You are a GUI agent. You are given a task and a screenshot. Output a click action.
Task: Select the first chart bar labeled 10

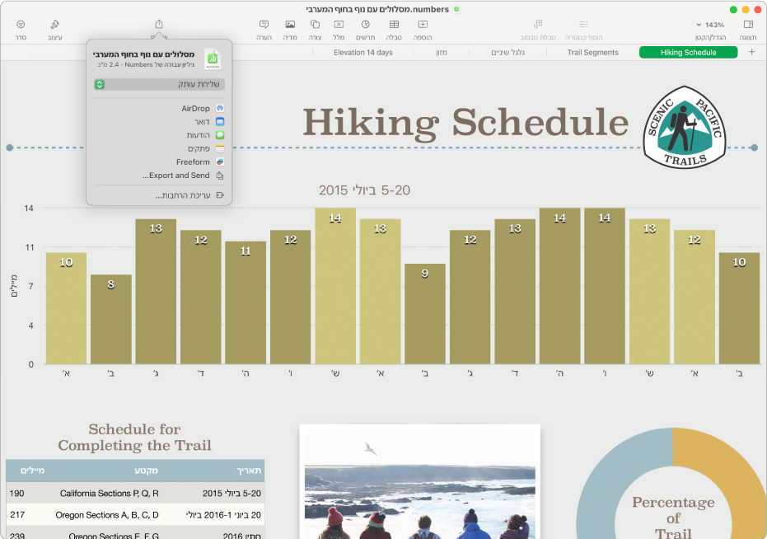[66, 308]
